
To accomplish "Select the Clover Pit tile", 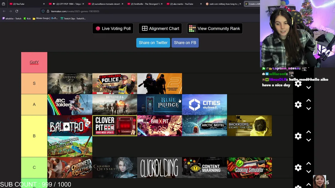I will (x=115, y=126).
